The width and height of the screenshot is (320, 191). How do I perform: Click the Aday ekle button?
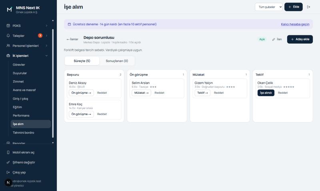point(300,39)
